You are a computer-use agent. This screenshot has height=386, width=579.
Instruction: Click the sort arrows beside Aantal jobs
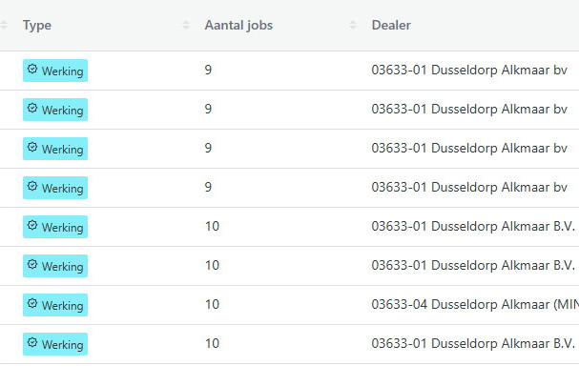tap(353, 26)
